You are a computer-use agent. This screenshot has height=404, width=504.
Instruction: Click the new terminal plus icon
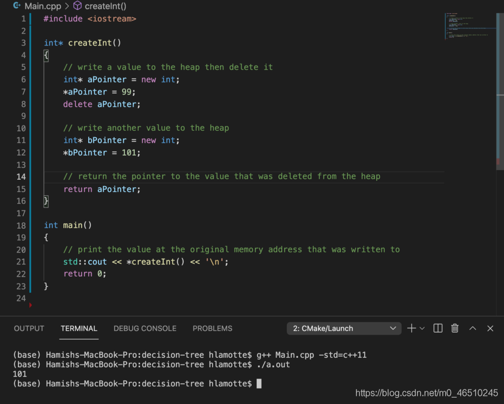[411, 328]
